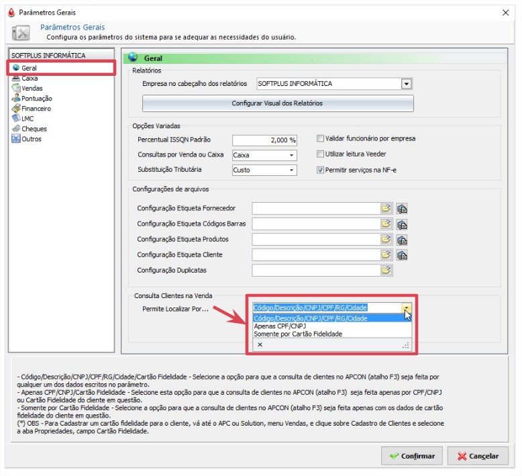Close dropdown list with X button
This screenshot has width=522, height=476.
click(260, 345)
